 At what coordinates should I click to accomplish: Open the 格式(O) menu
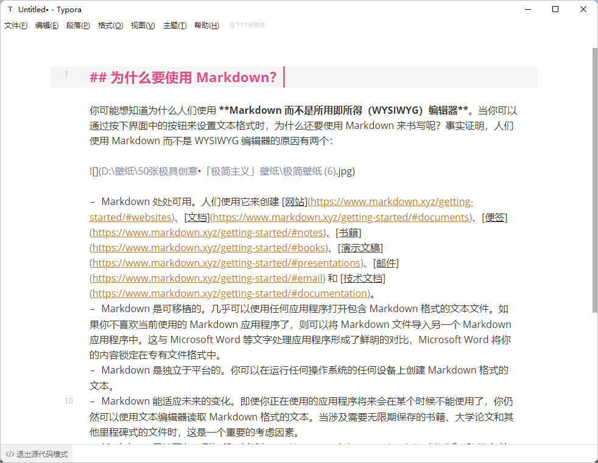[x=110, y=26]
